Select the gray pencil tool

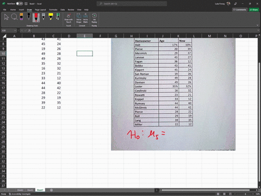point(43,16)
